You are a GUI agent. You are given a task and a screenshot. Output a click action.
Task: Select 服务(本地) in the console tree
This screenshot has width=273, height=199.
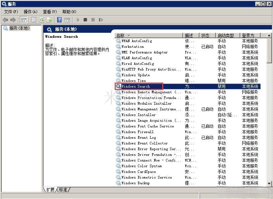click(x=19, y=28)
